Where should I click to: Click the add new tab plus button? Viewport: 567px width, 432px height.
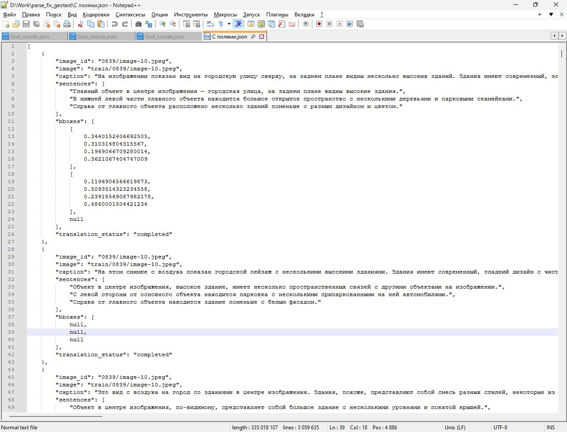(540, 15)
